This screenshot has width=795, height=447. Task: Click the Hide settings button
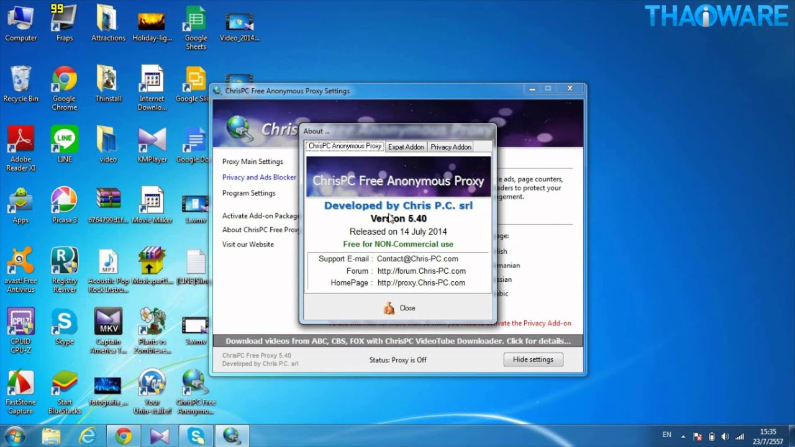pos(533,359)
